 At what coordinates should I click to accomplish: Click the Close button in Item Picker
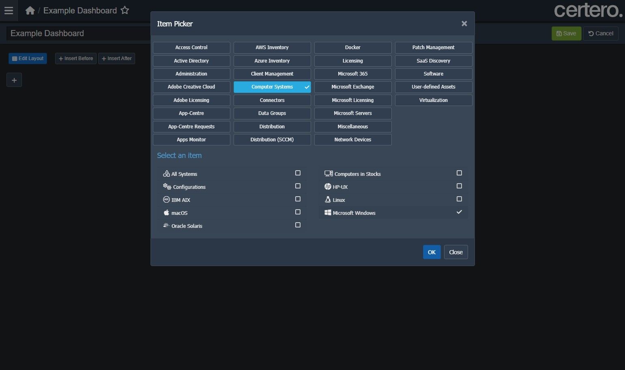tap(456, 252)
